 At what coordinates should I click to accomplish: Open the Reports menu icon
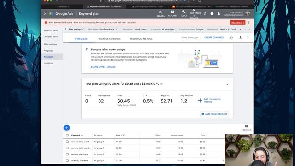click(172, 14)
